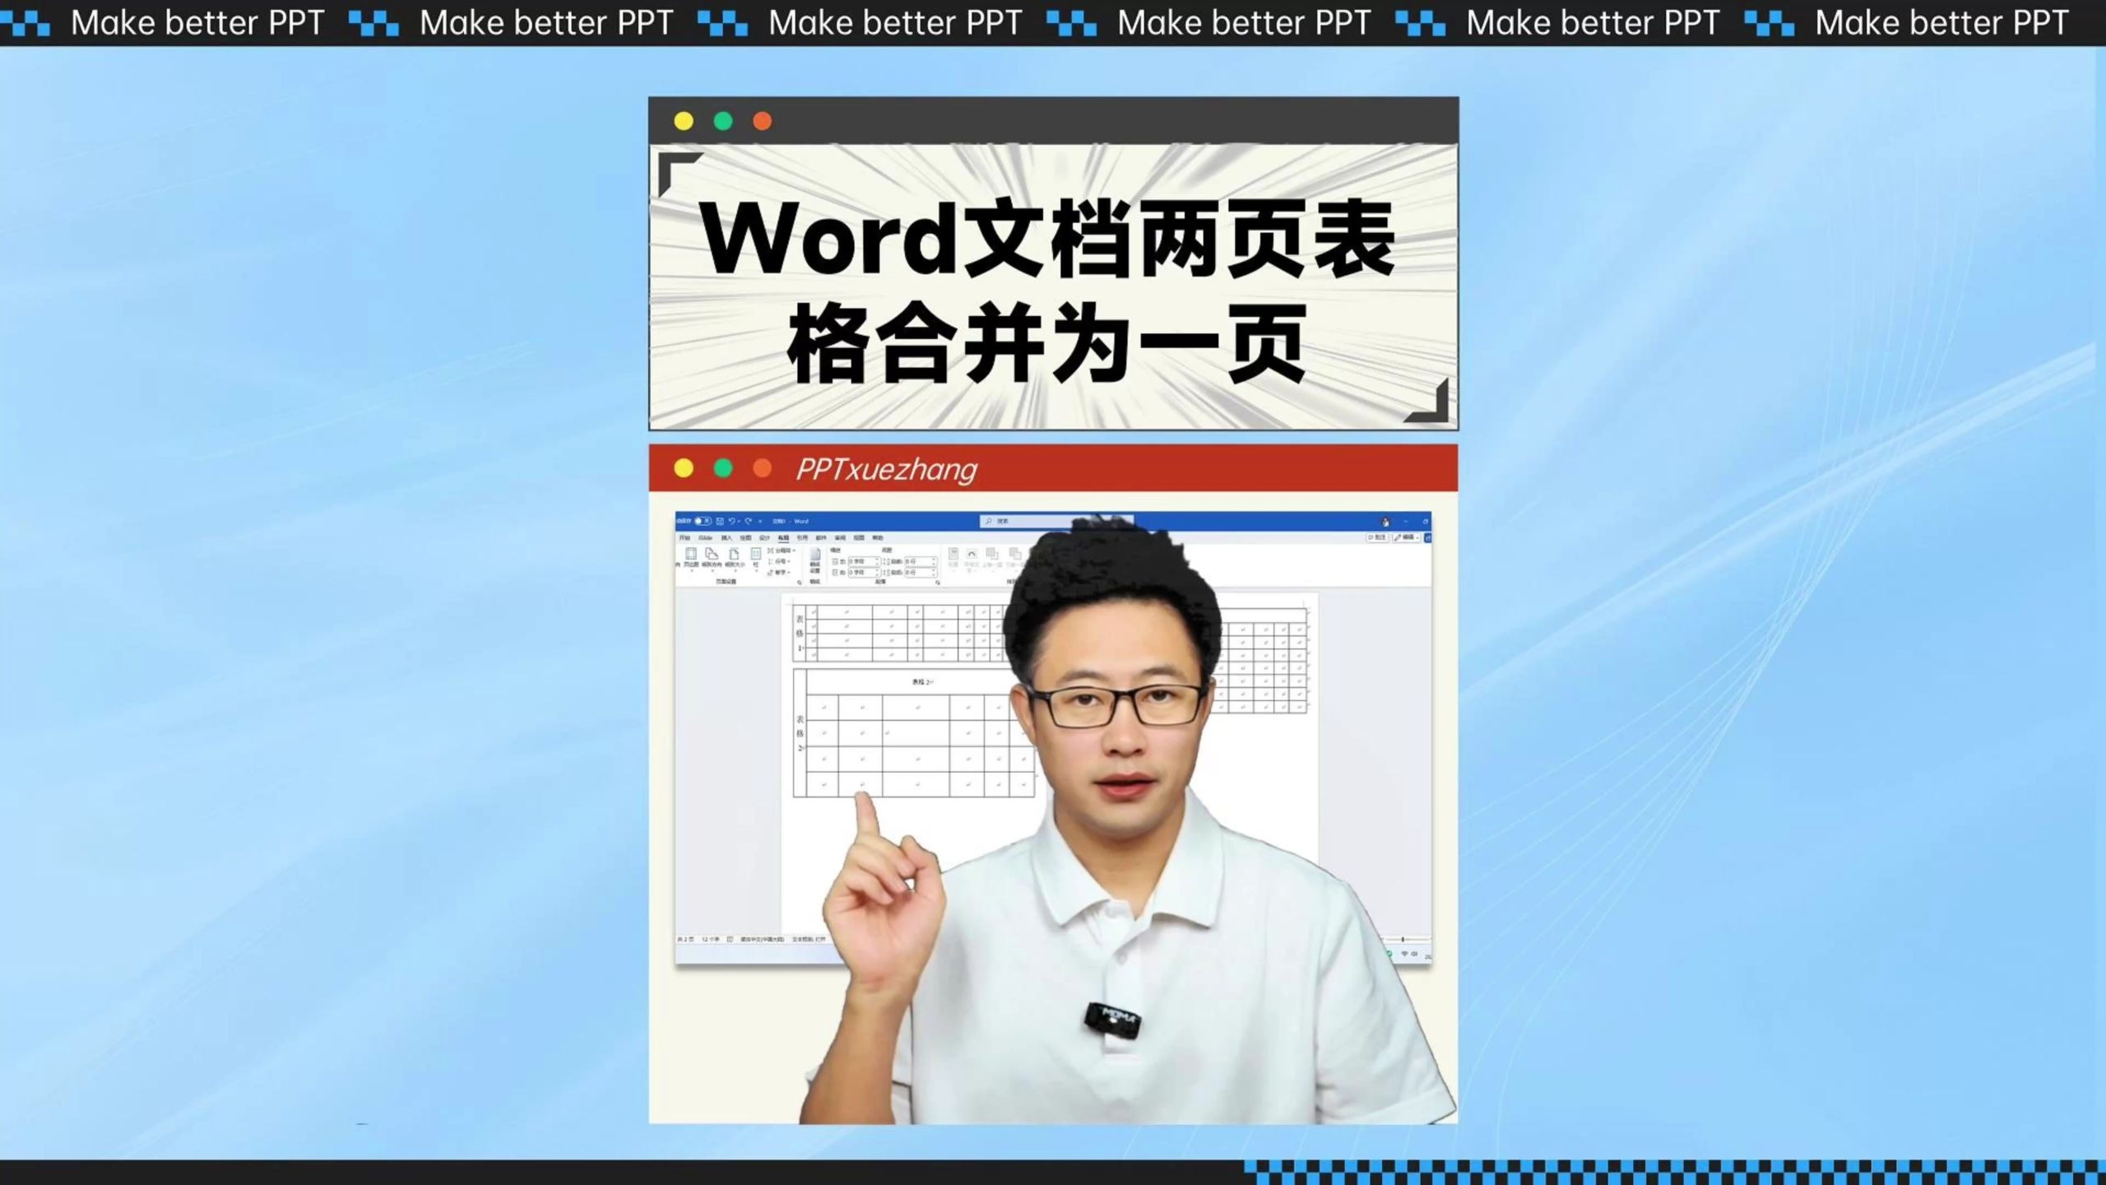
Task: Expand the Breaks (分隔符) dropdown
Action: [x=784, y=551]
